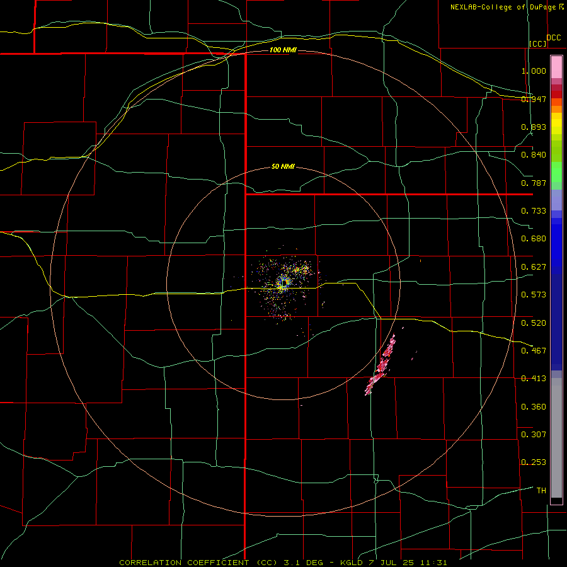Select the 0.307 scale label
The width and height of the screenshot is (567, 567).
(534, 434)
